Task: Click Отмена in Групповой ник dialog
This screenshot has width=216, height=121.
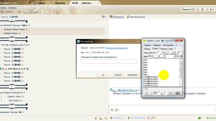Action: click(x=118, y=75)
